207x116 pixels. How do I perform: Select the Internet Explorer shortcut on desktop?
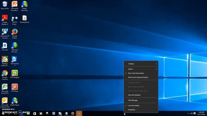pos(5,47)
